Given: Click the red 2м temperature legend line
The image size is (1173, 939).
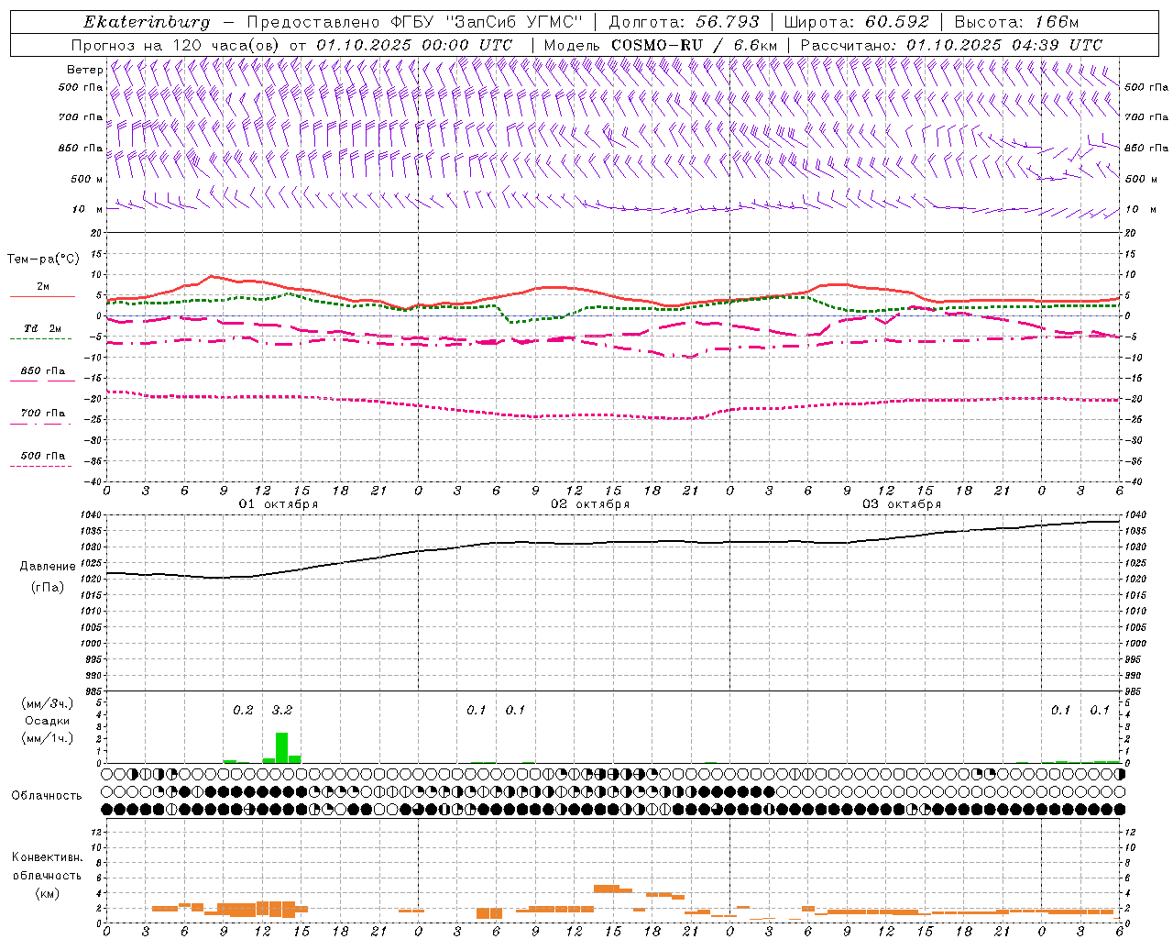Looking at the screenshot, I should (x=42, y=295).
